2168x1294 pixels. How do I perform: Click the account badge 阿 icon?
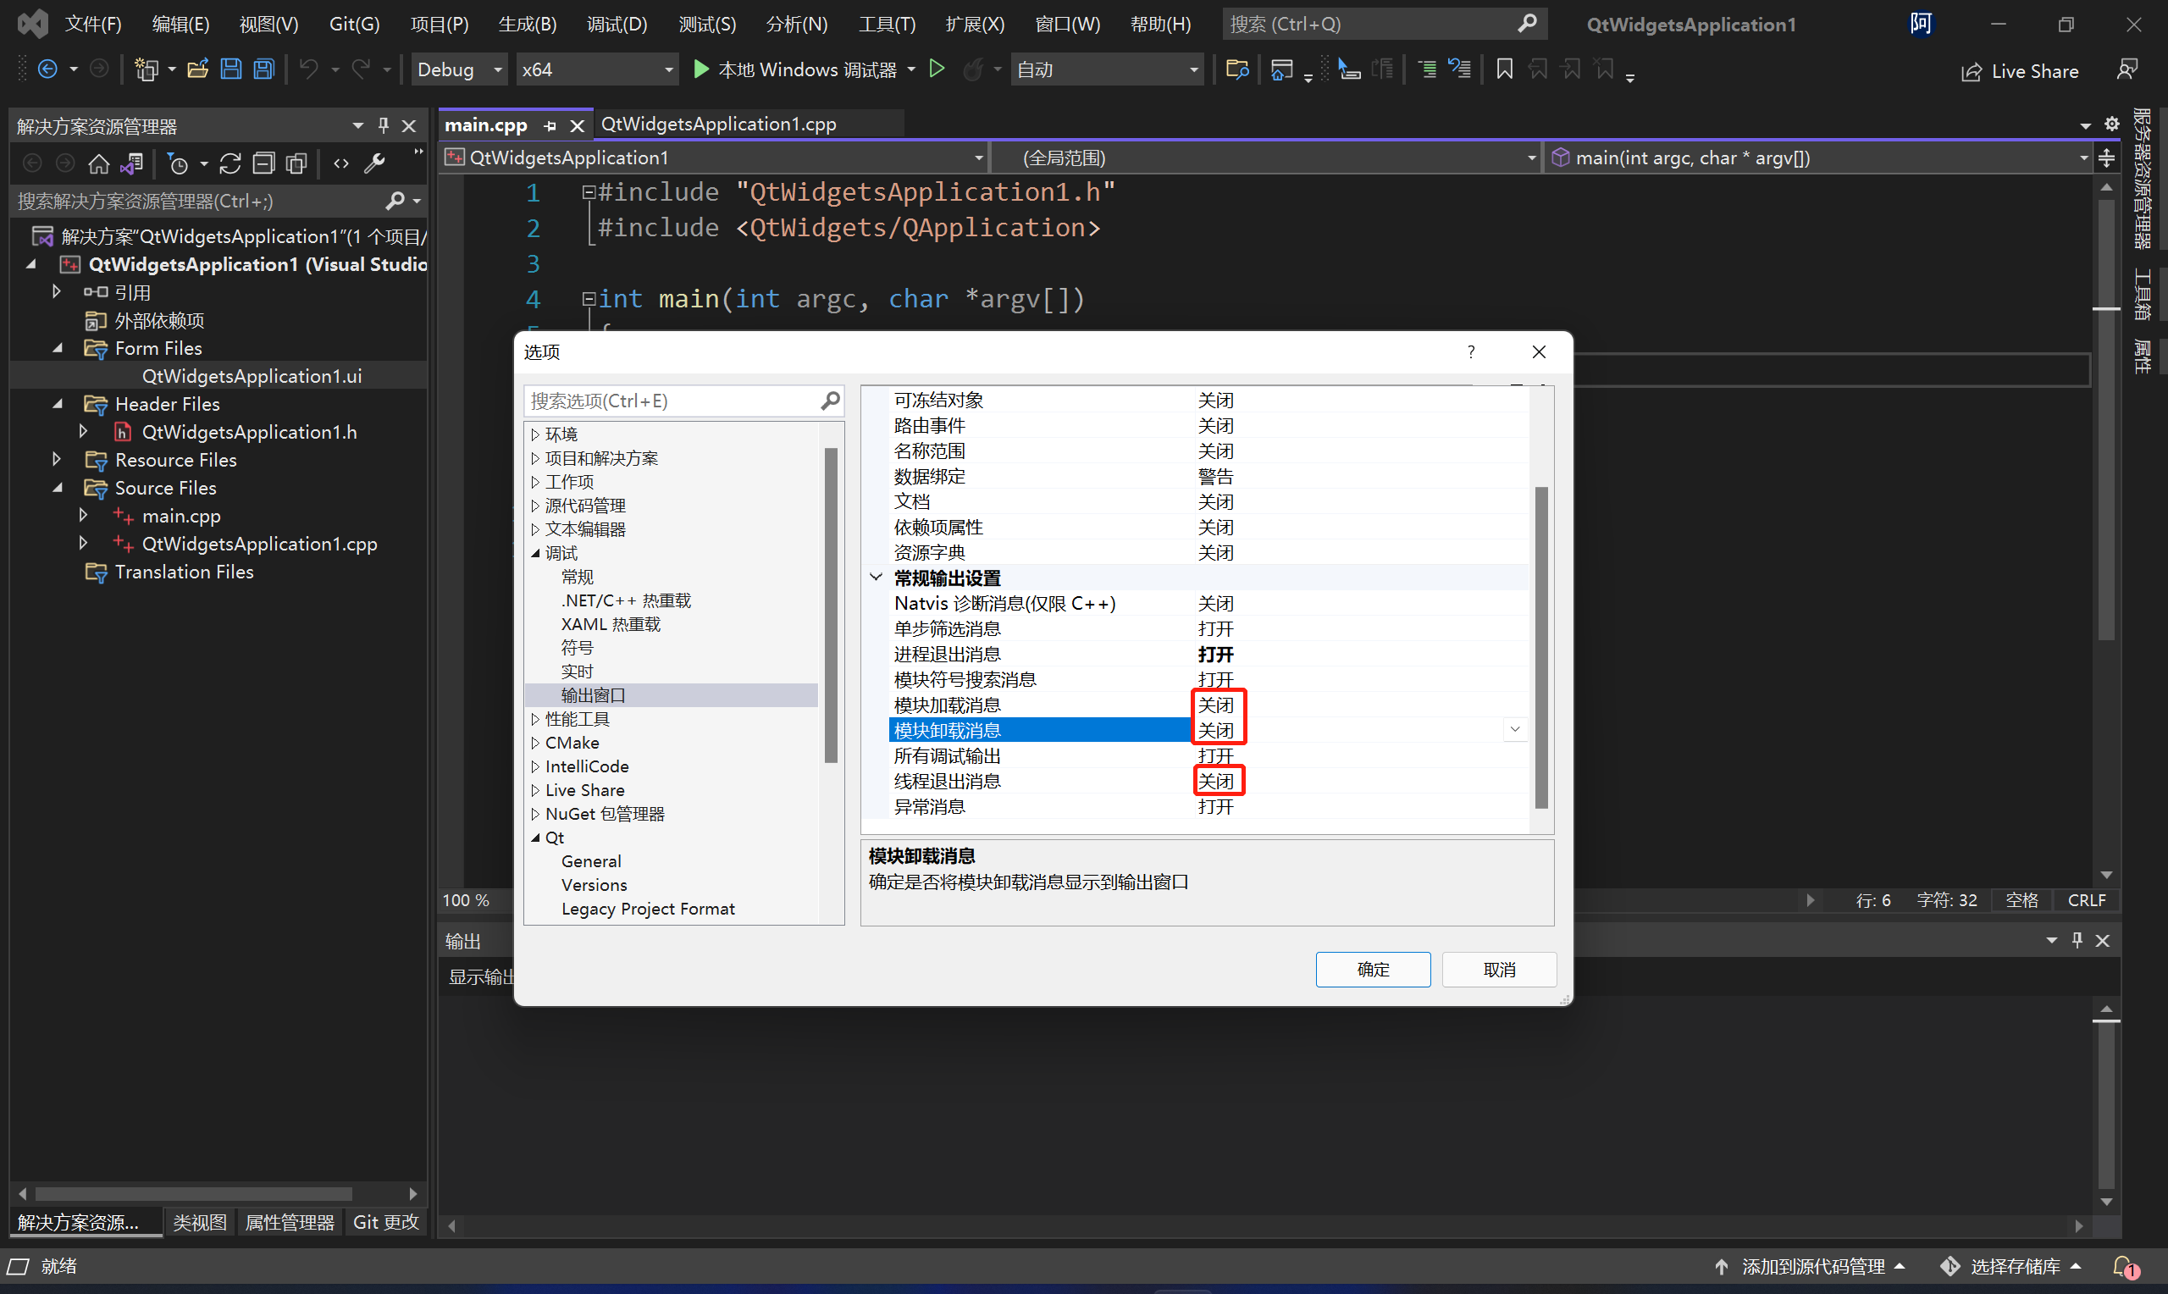(1921, 24)
